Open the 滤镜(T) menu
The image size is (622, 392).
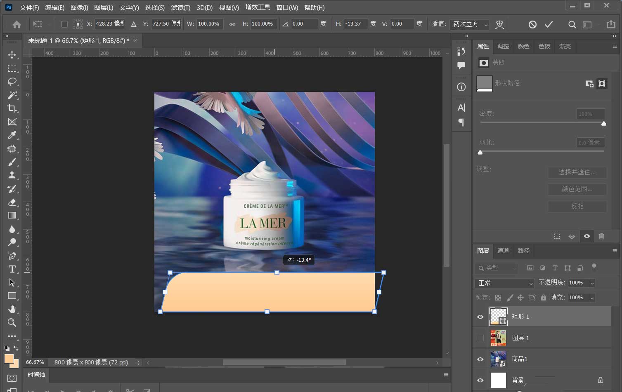pos(180,7)
